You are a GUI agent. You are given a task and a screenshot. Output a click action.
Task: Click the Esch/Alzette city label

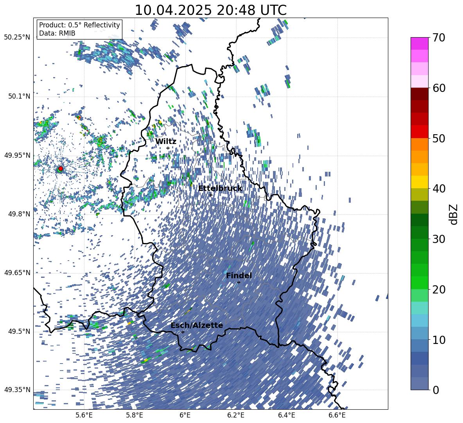[x=197, y=325]
